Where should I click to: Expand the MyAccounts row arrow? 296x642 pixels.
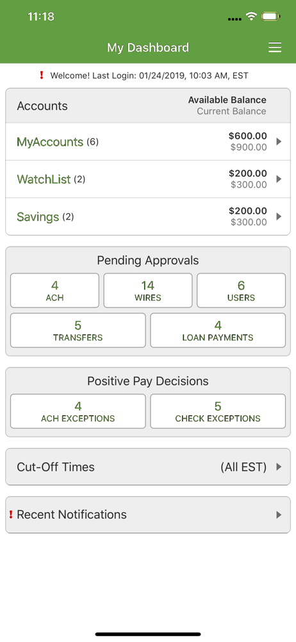279,142
